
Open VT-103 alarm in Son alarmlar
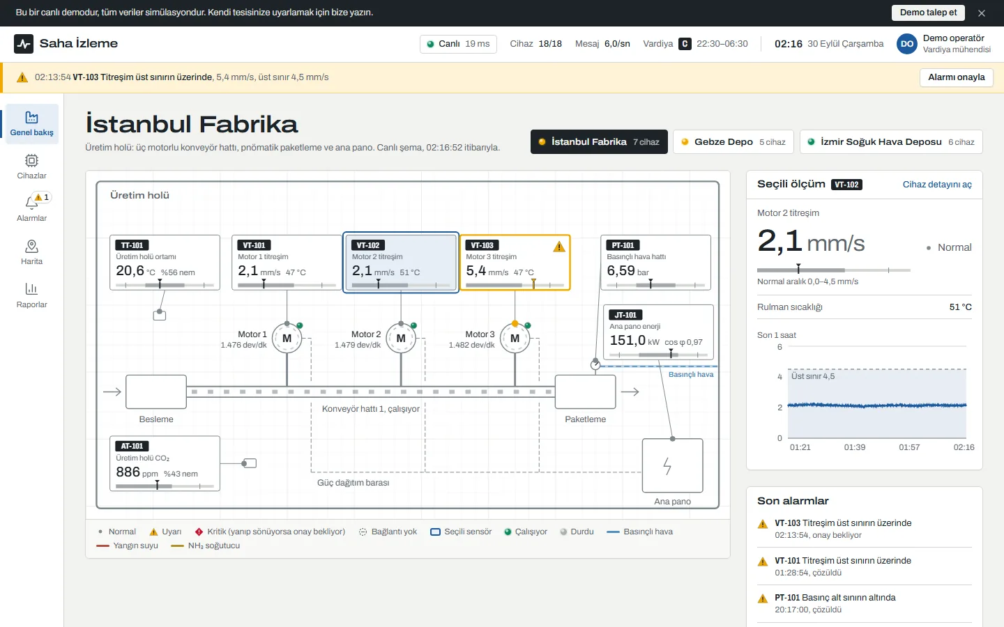865,529
